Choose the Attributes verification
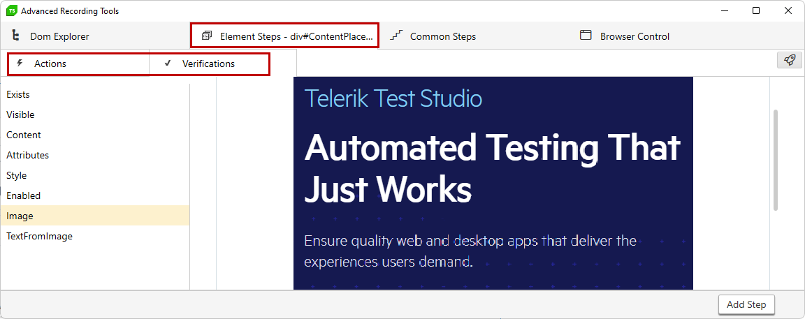Screen dimensions: 805x319 [x=95, y=155]
